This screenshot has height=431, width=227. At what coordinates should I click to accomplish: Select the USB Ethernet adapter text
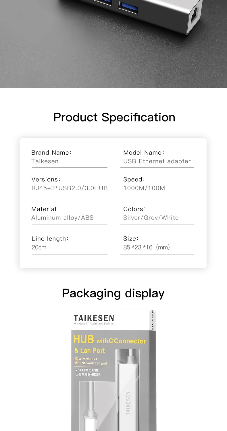click(157, 161)
